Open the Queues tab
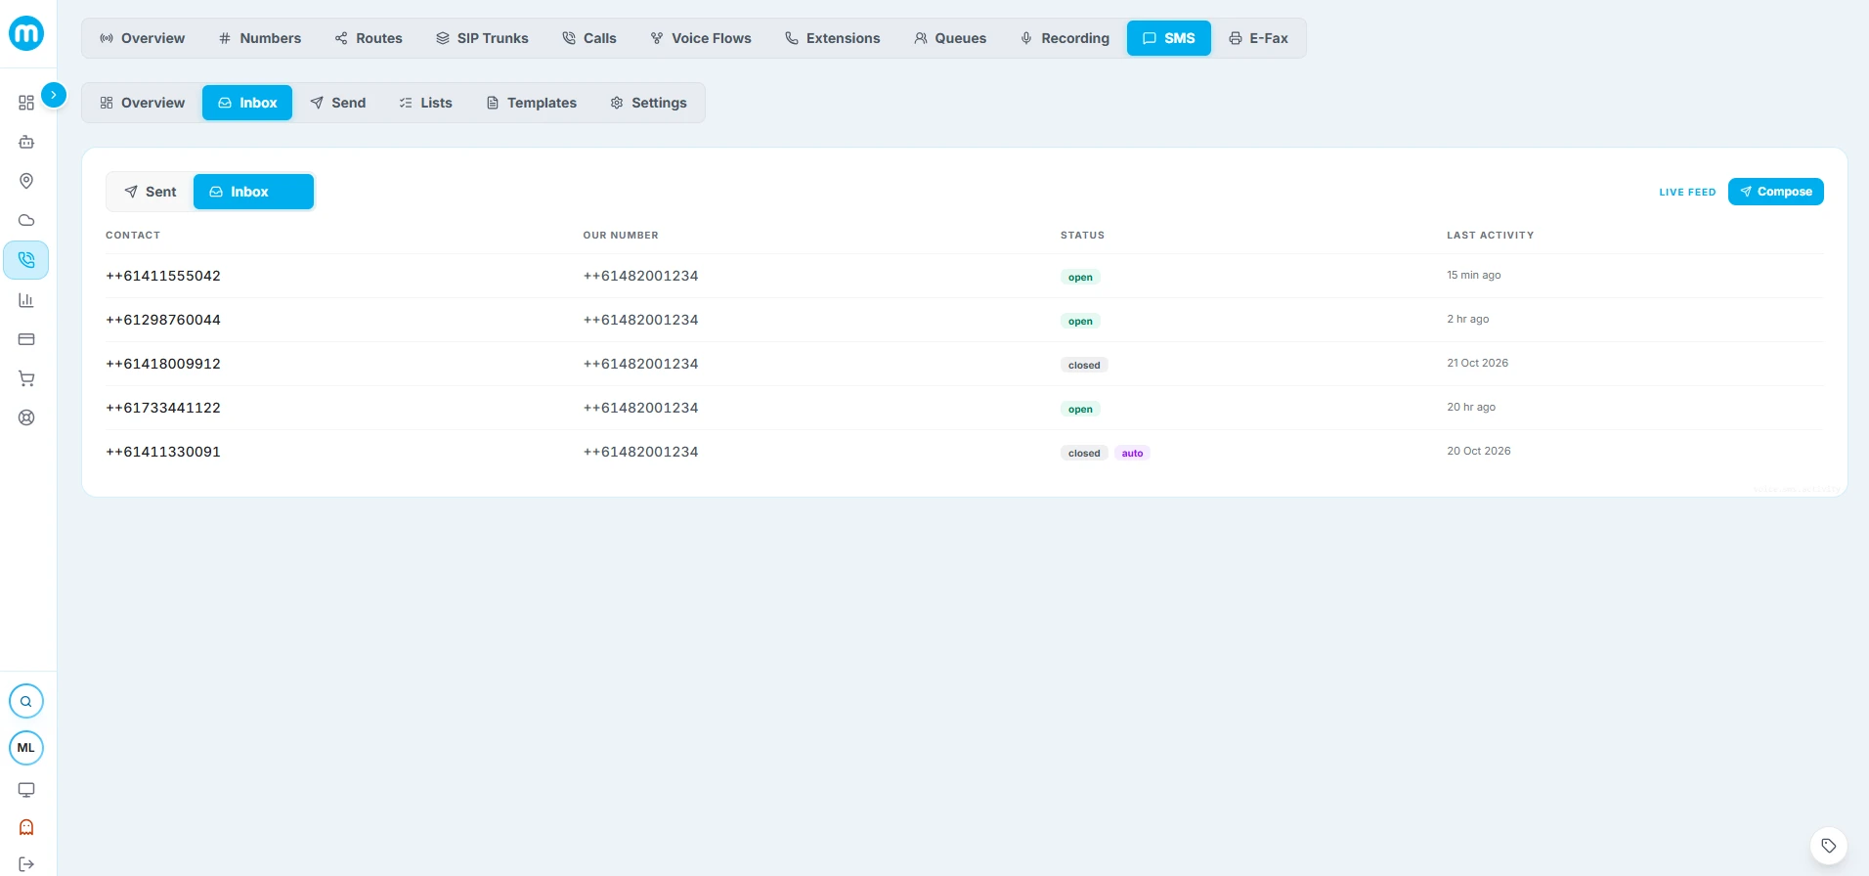Screen dimensions: 1869x876 point(950,38)
